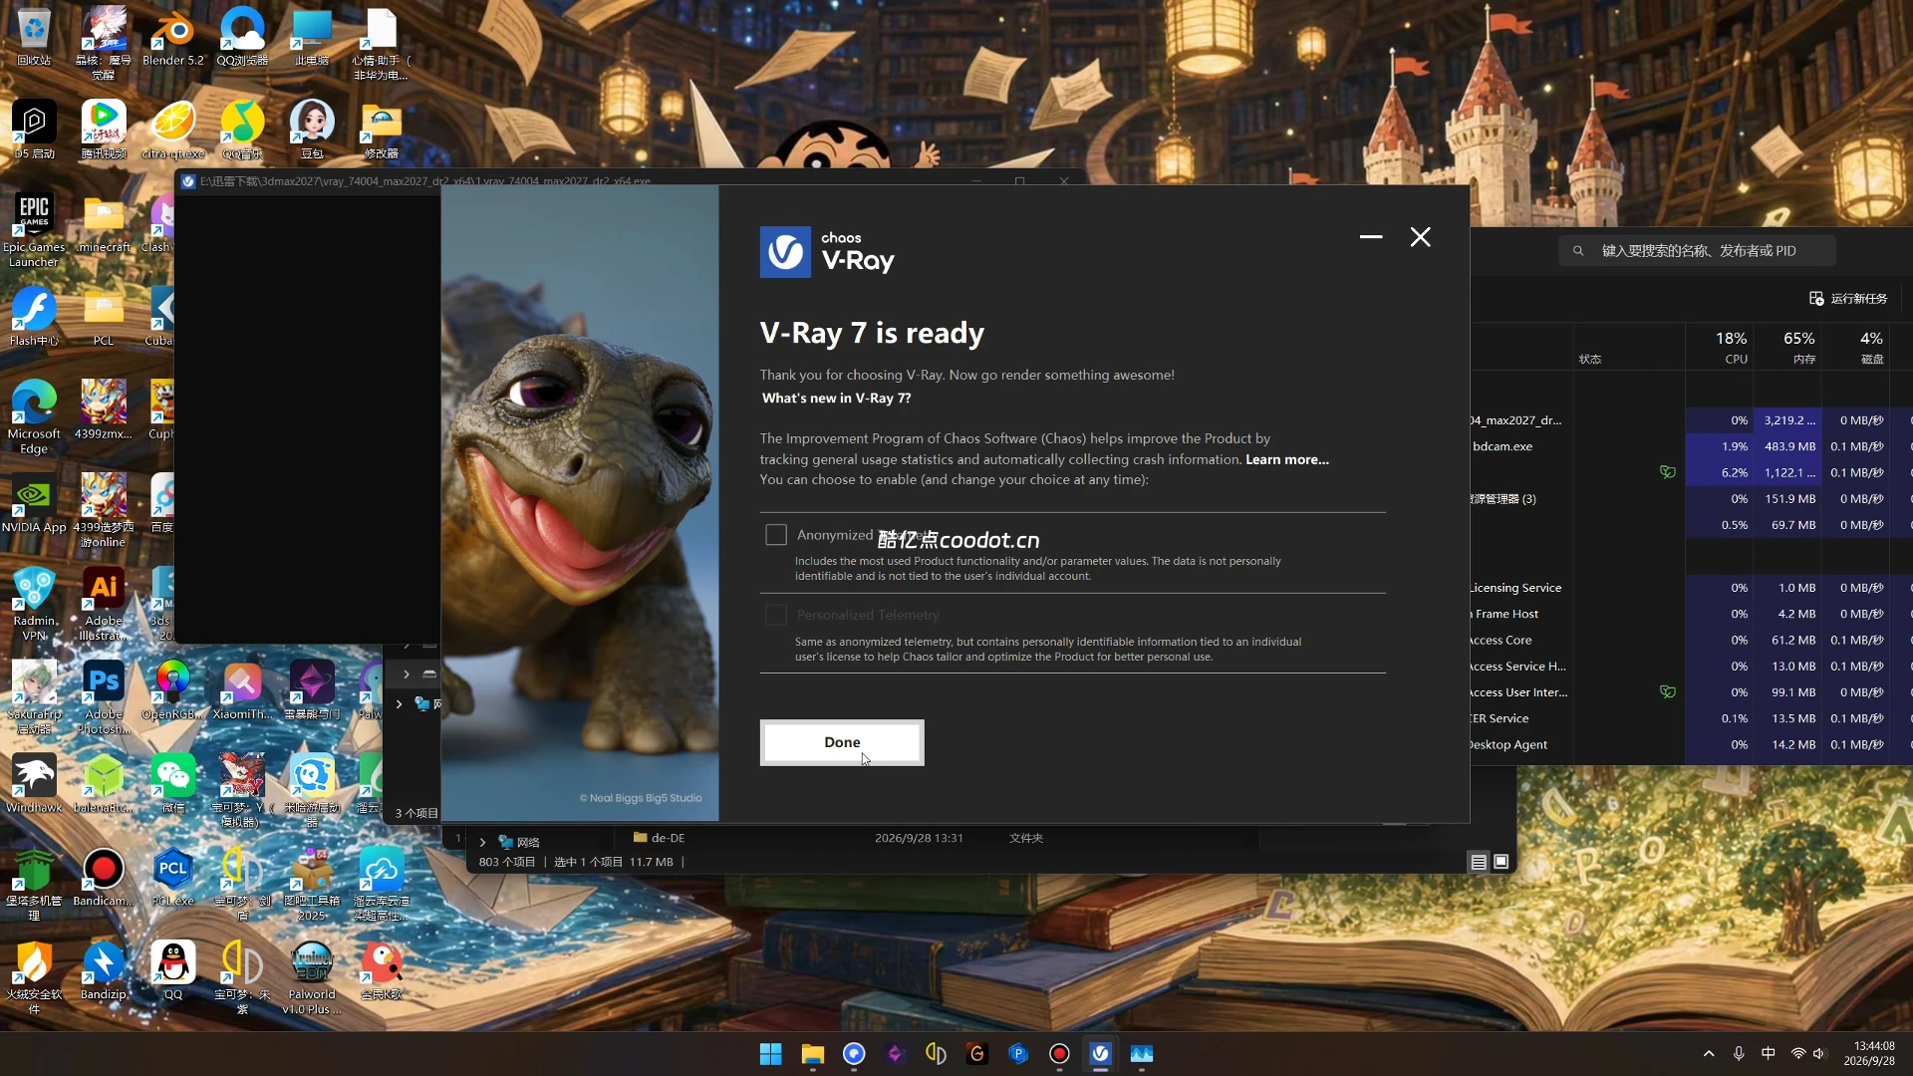Show hidden system tray icons chevron

(1709, 1053)
